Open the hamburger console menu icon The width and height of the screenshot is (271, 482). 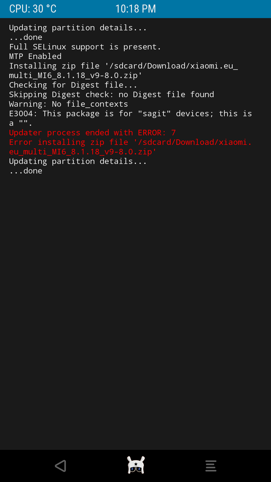pos(211,466)
